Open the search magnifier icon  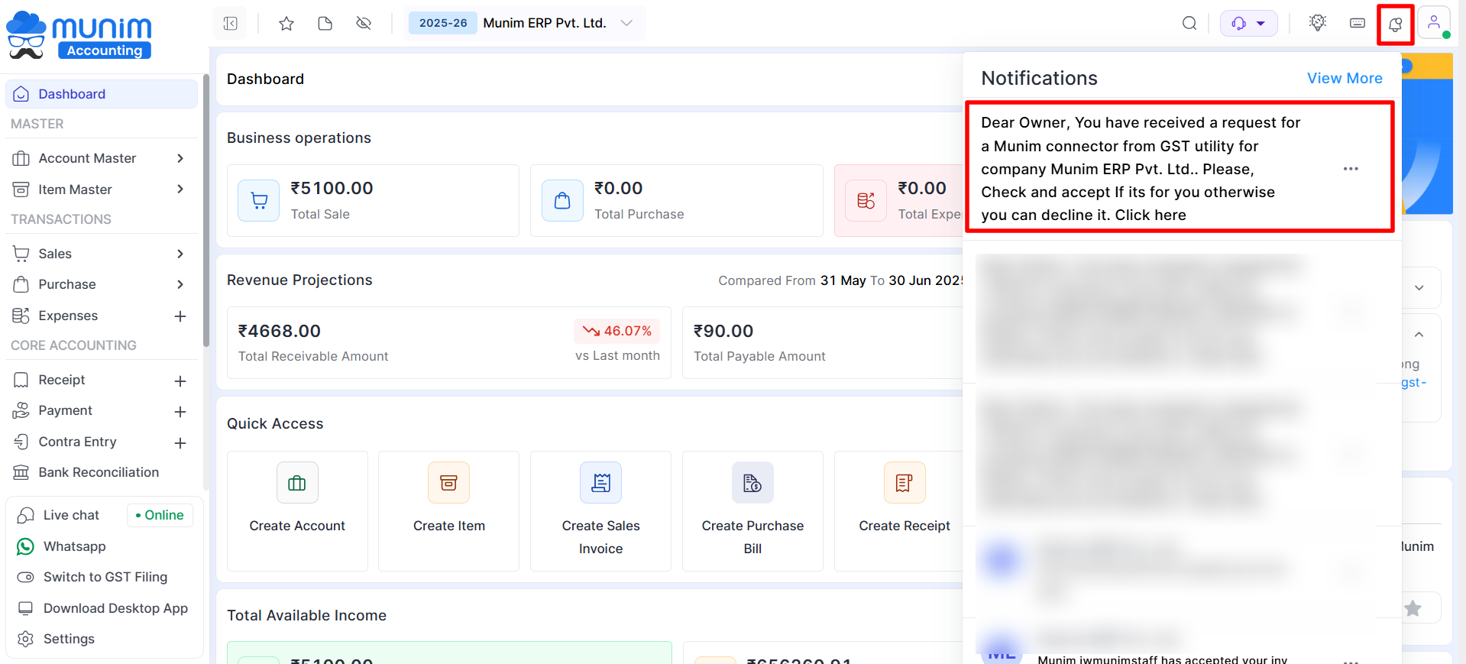pos(1189,23)
